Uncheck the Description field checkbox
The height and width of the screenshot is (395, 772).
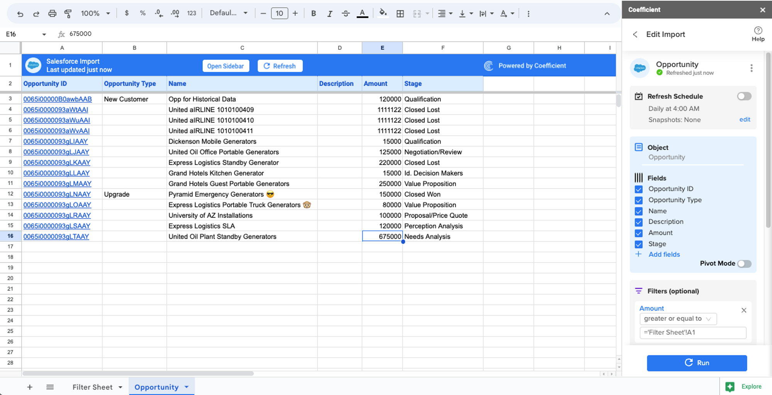(x=639, y=222)
